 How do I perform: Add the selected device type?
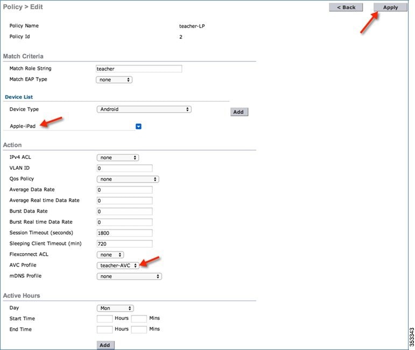click(x=239, y=111)
